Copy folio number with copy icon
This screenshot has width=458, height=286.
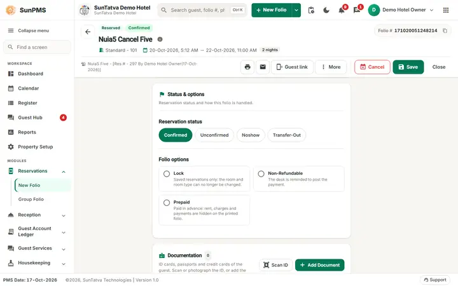click(x=445, y=31)
